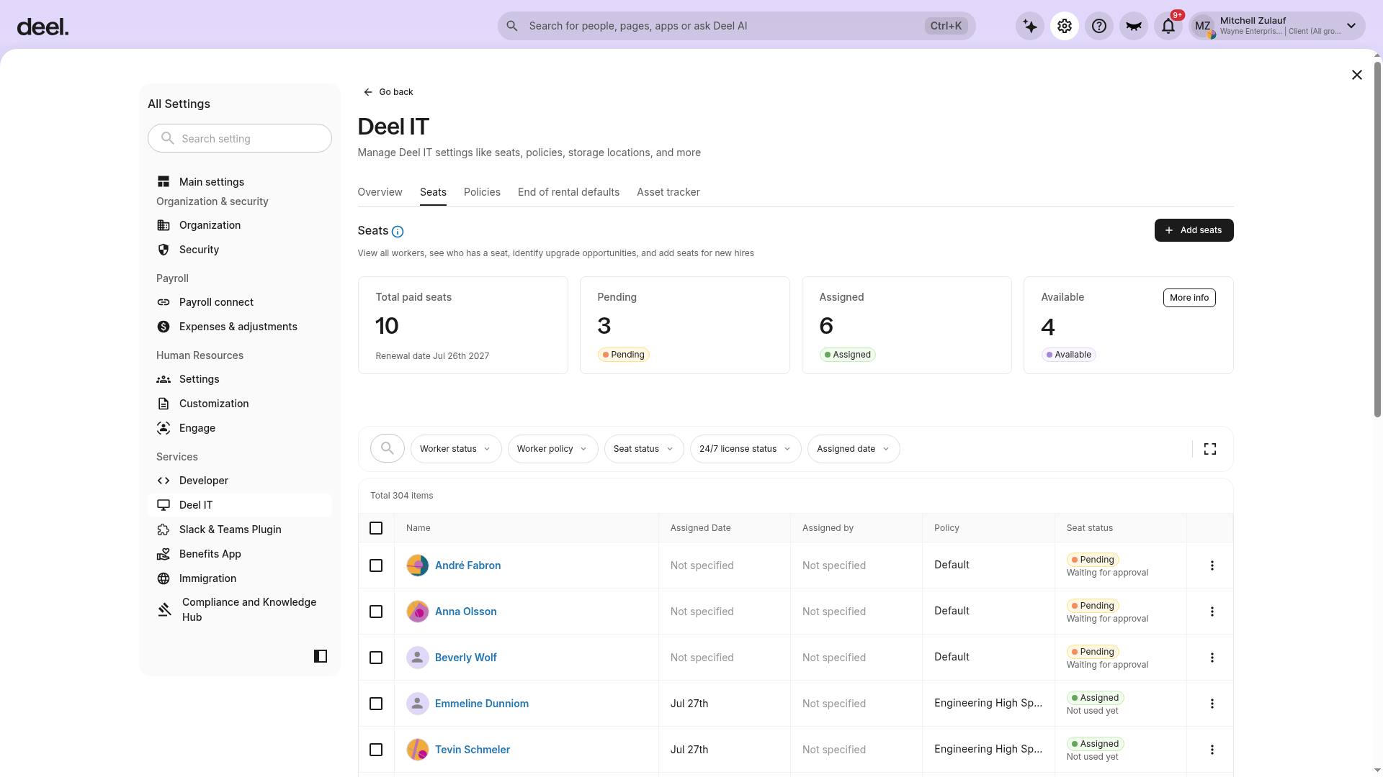Click the Add seats button

point(1194,230)
